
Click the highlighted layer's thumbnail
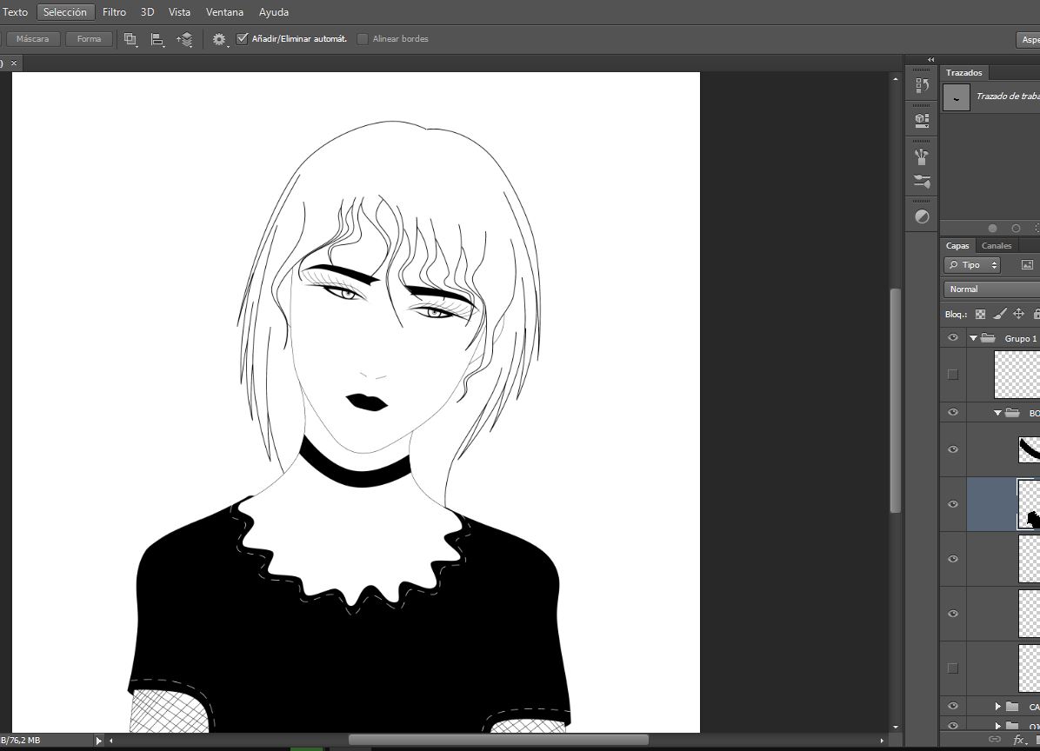coord(1029,504)
